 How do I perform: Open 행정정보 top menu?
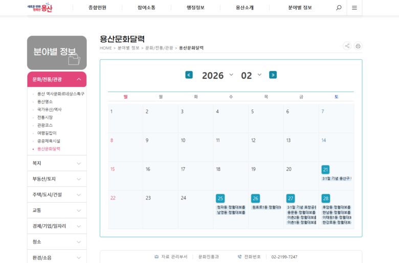[195, 8]
